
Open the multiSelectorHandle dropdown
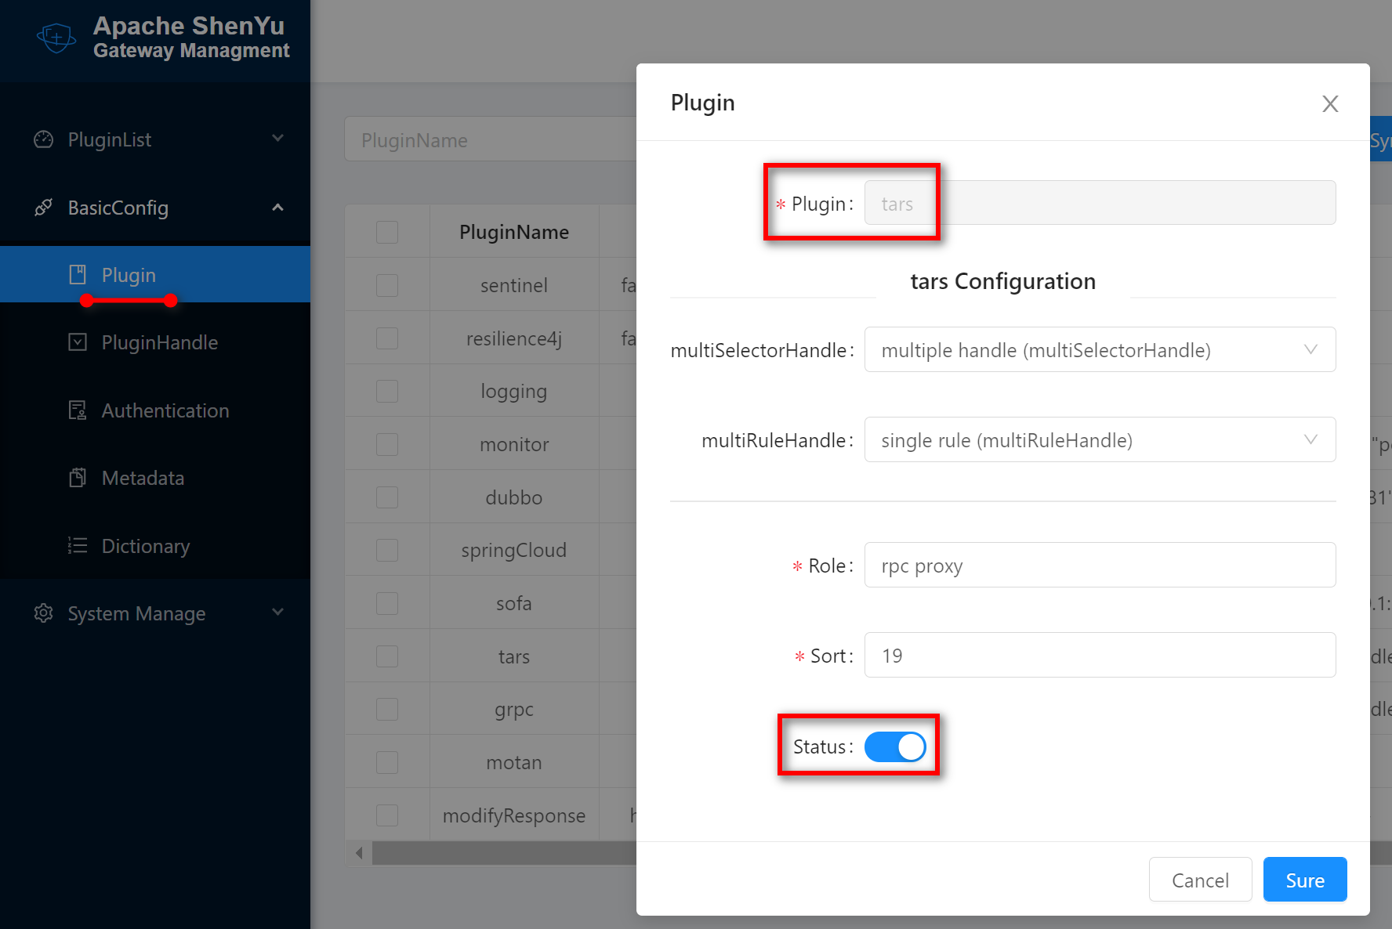pyautogui.click(x=1099, y=349)
